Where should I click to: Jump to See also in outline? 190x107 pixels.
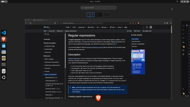[134, 47]
